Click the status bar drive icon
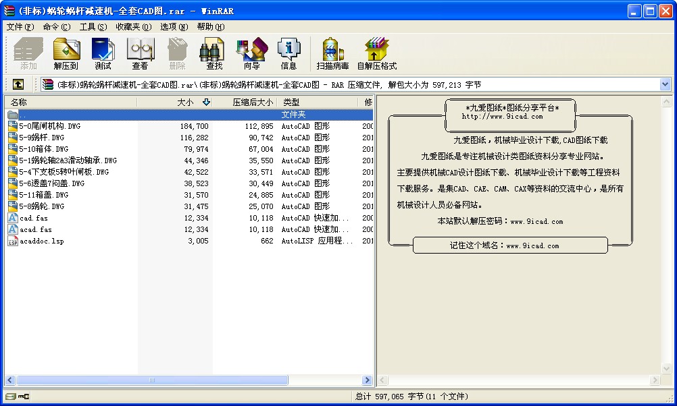Screen dimensions: 677x406 click(x=11, y=397)
